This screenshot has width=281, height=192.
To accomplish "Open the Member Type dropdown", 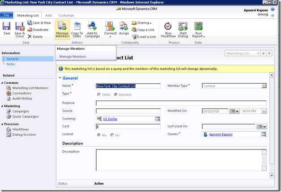I will 264,86.
